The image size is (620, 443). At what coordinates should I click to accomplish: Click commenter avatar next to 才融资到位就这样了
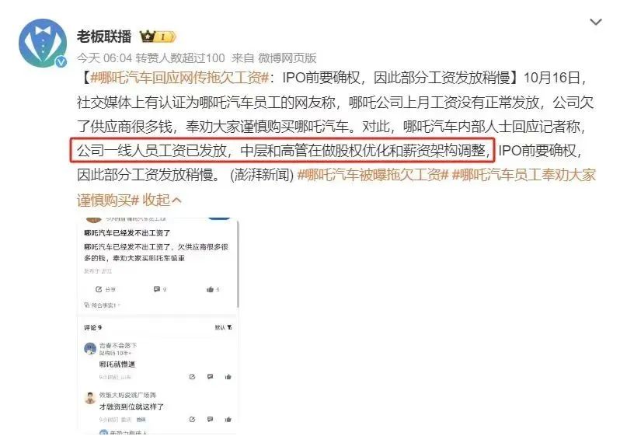coord(91,398)
